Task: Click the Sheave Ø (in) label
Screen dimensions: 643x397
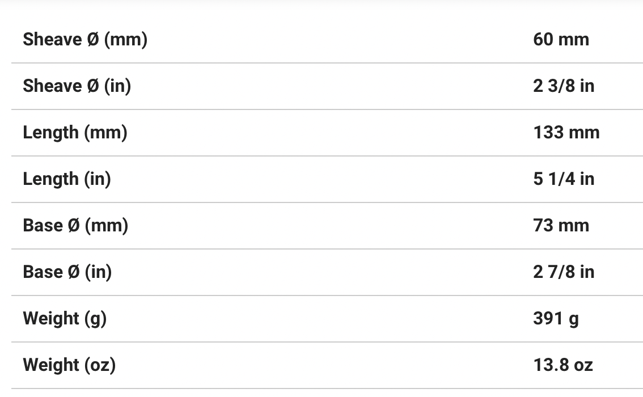Action: [x=77, y=86]
